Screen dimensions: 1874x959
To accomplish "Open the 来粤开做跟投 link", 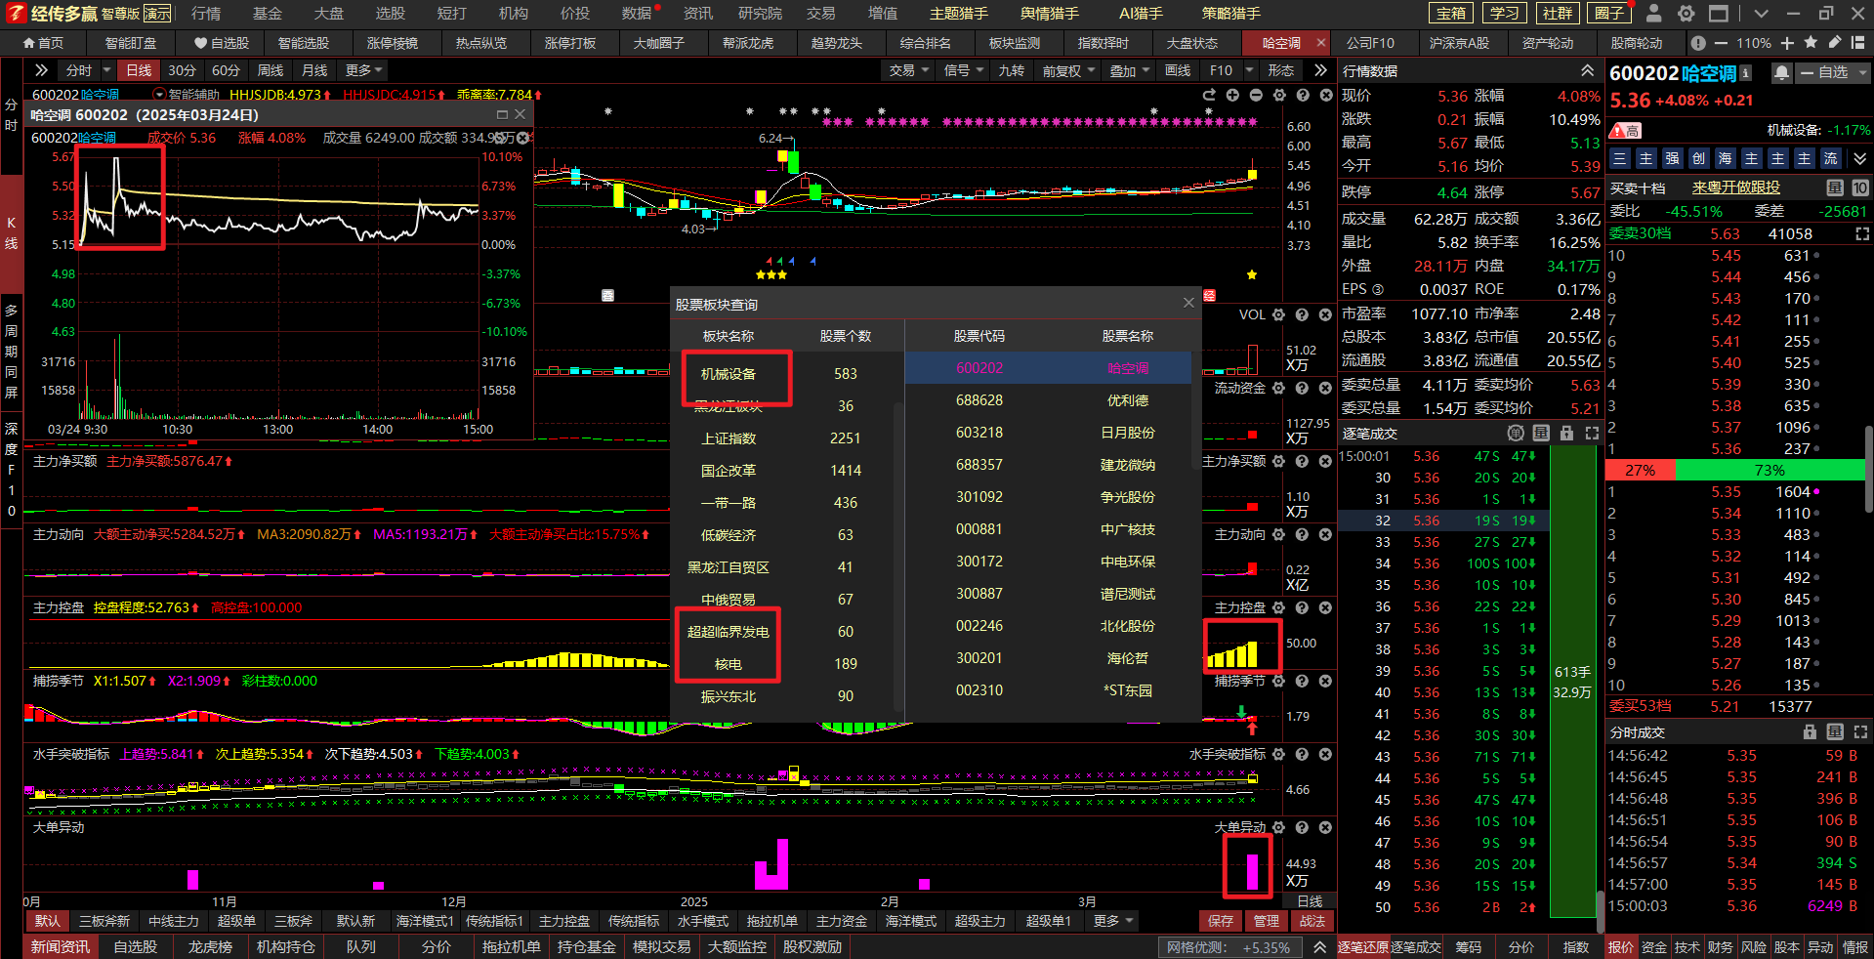I will click(x=1735, y=188).
